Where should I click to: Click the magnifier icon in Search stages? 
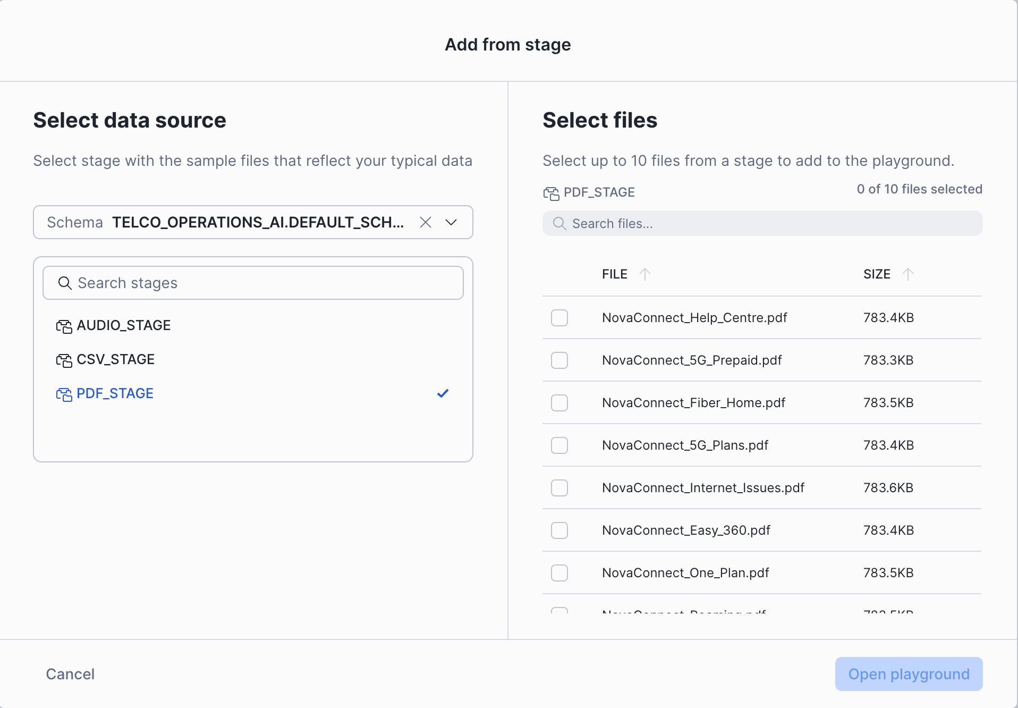[x=65, y=283]
